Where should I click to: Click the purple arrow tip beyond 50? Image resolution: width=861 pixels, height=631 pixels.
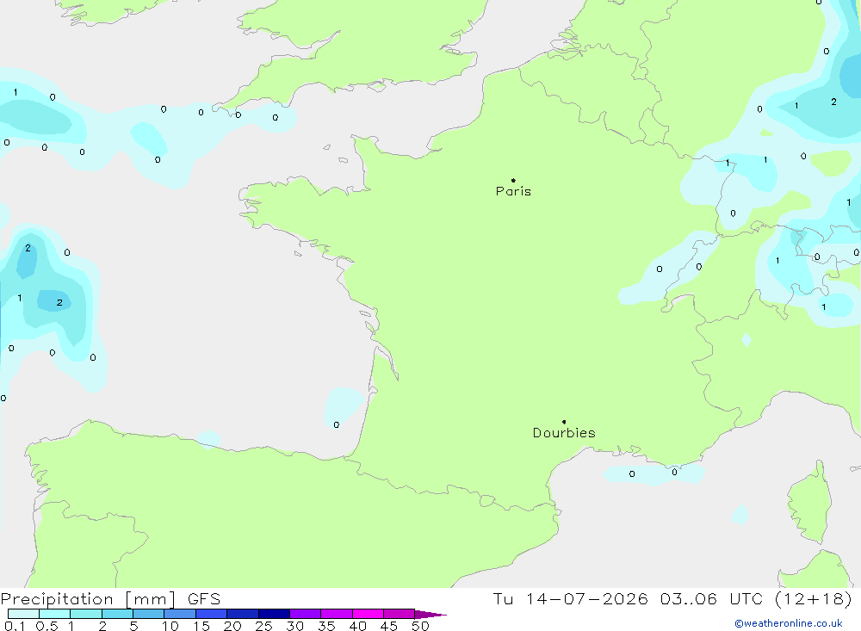pos(430,614)
